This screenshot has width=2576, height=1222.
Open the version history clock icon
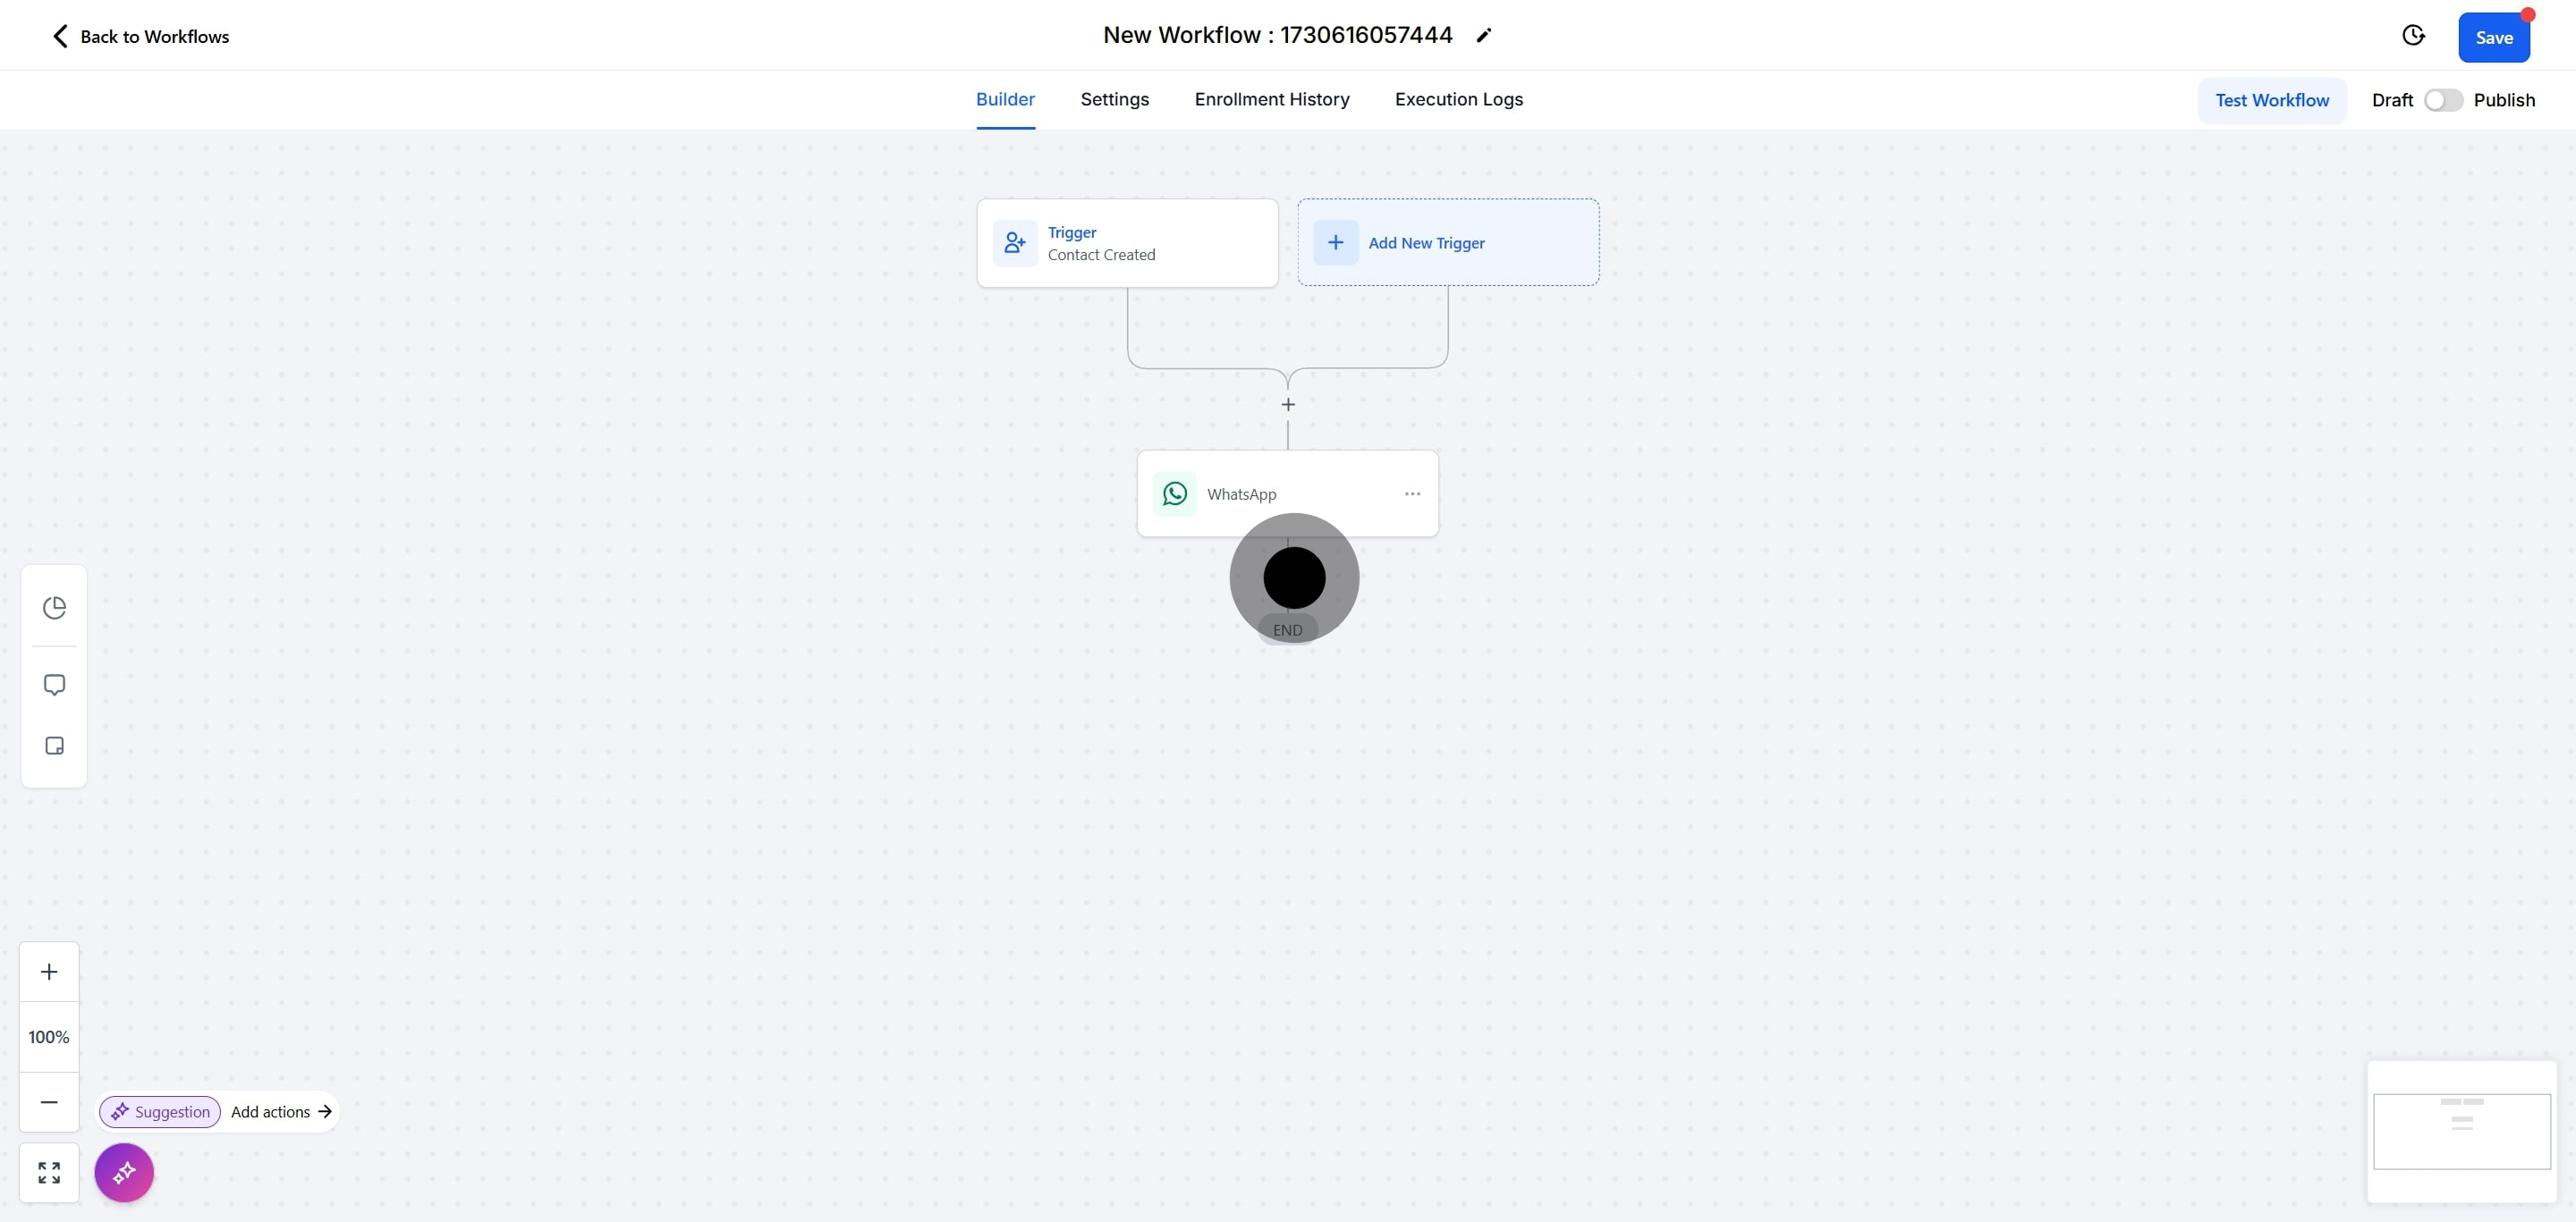2413,36
